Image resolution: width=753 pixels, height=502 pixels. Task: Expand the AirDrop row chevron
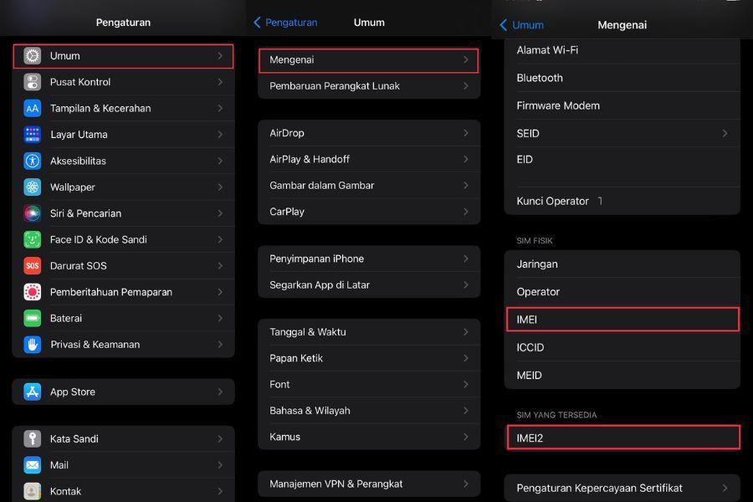point(465,133)
